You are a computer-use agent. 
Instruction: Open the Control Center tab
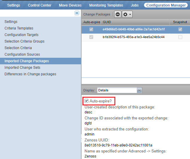(x=40, y=5)
